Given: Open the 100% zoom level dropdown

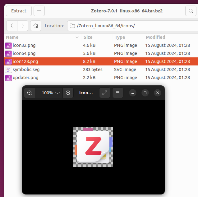Looking at the screenshot, I should [x=49, y=93].
